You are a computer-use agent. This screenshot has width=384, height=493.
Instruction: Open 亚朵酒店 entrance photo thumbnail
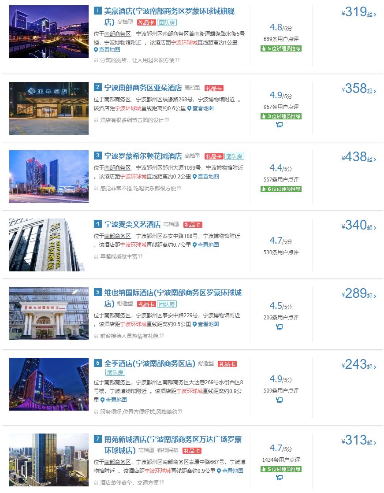tap(49, 108)
